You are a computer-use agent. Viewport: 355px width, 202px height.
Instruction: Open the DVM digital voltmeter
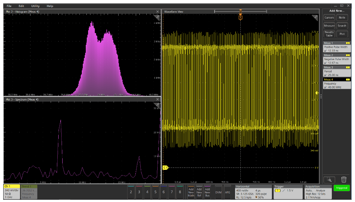coord(218,192)
